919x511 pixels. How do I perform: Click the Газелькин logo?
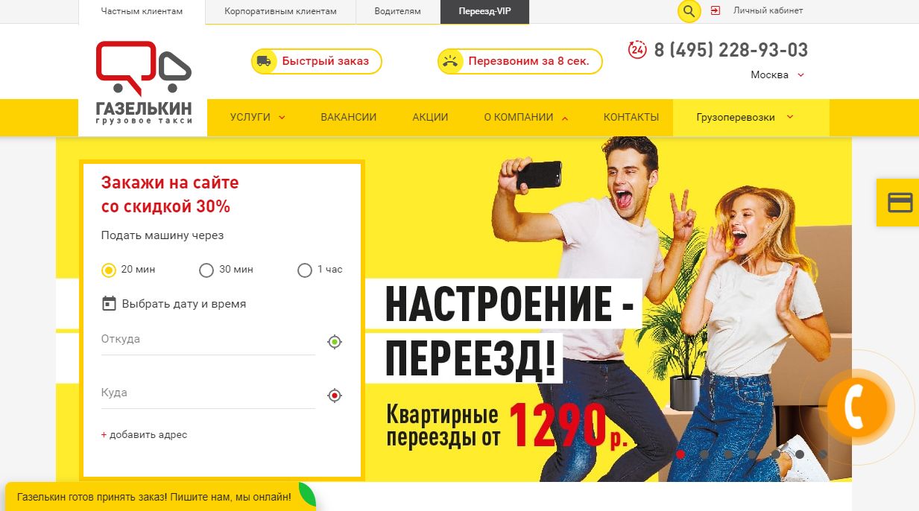[x=143, y=83]
